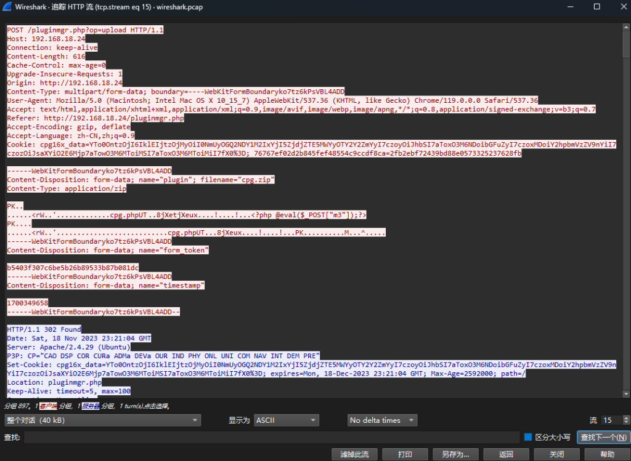Screen dimensions: 631x461
Task: Toggle the 区分大小写 case sensitive checkbox
Action: click(528, 437)
